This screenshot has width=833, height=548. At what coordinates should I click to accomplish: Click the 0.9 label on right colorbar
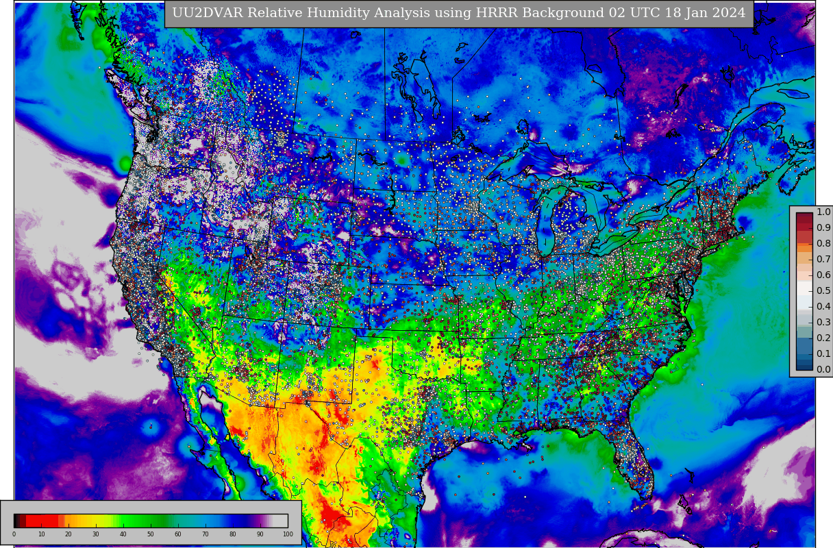pyautogui.click(x=823, y=227)
